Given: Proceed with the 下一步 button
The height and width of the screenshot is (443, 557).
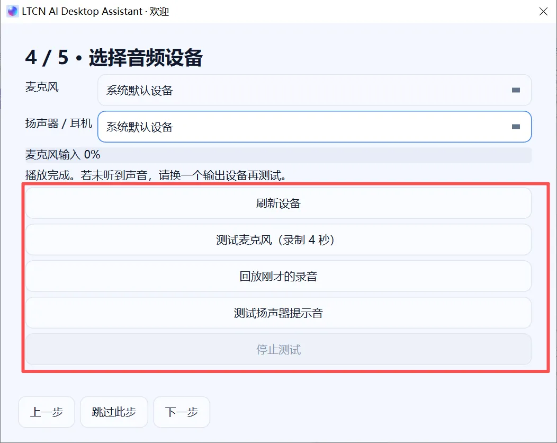Looking at the screenshot, I should 182,412.
